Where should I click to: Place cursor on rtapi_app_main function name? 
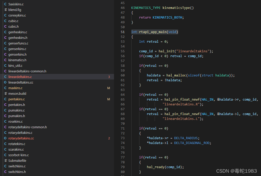(x=153, y=32)
